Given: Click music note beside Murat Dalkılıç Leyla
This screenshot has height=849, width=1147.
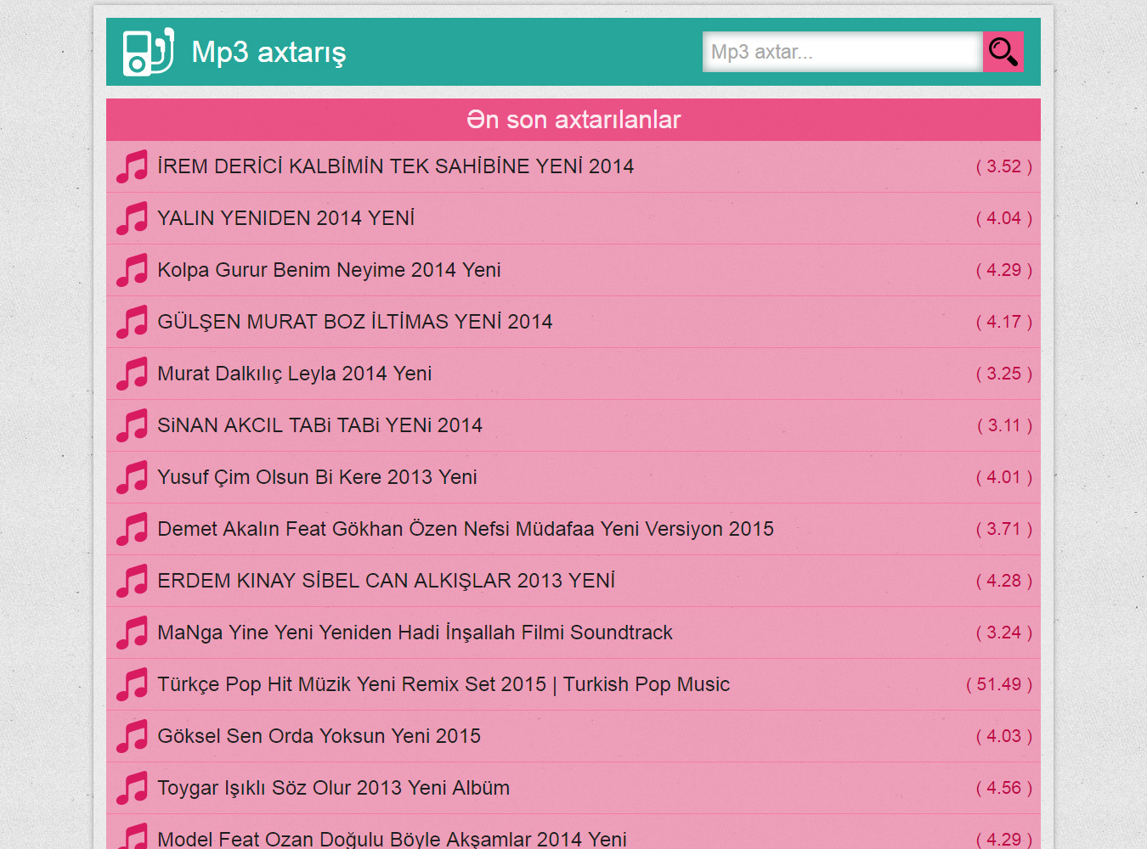Looking at the screenshot, I should [x=132, y=374].
